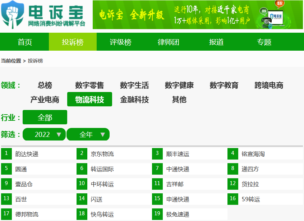The width and height of the screenshot is (304, 221).
Task: Click the 电诉宝 shield fist logo
Action: click(13, 15)
